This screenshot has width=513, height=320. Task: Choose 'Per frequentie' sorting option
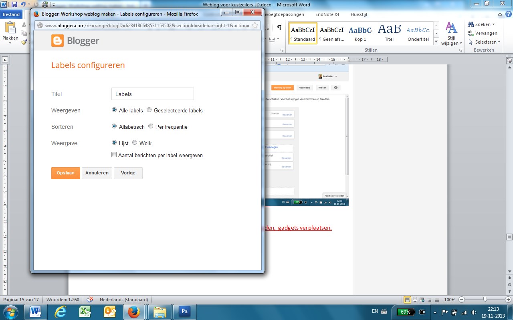[151, 126]
